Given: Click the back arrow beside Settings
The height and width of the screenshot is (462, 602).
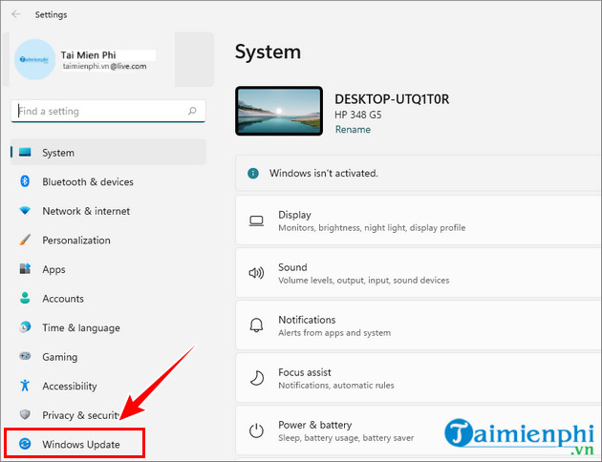Looking at the screenshot, I should point(15,14).
